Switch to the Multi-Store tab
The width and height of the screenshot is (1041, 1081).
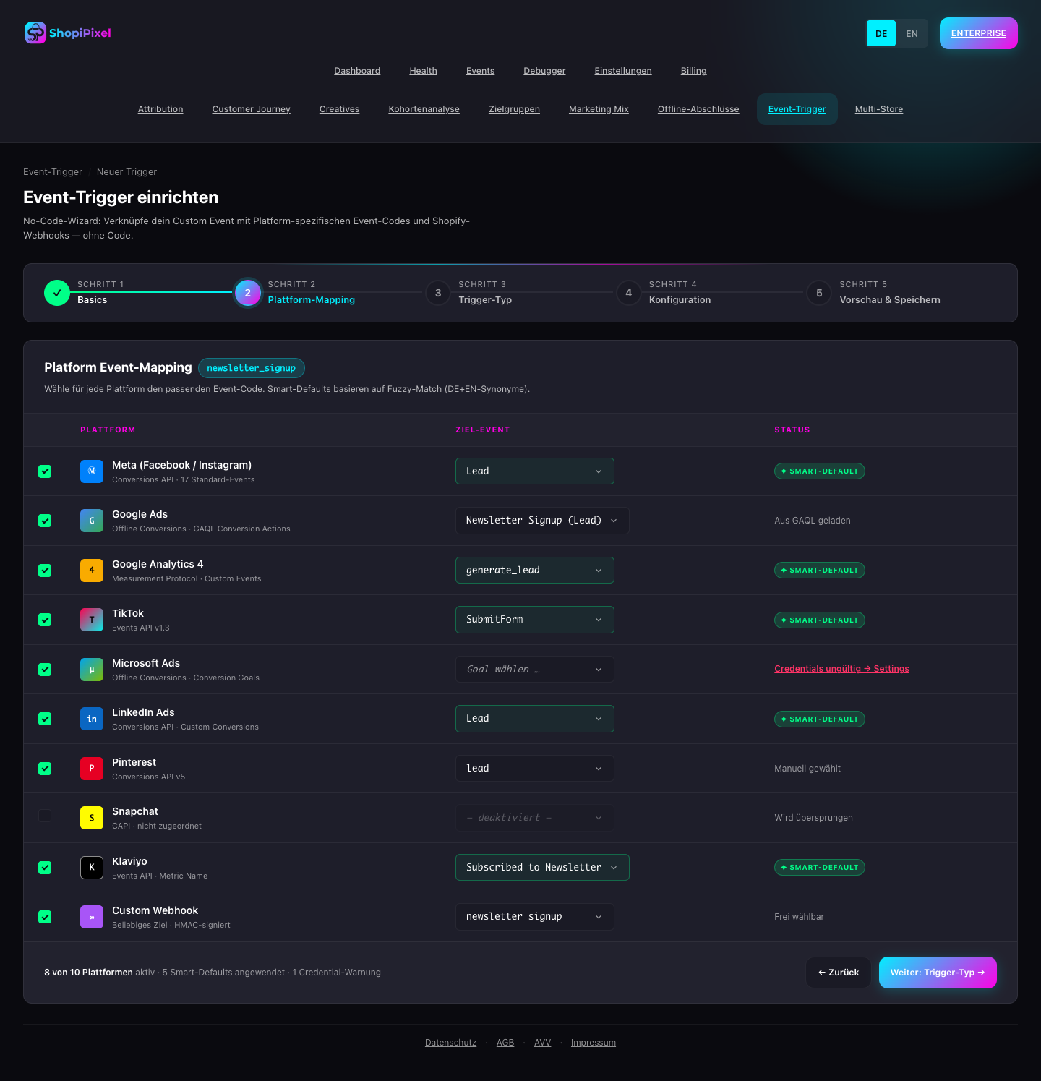pos(879,109)
